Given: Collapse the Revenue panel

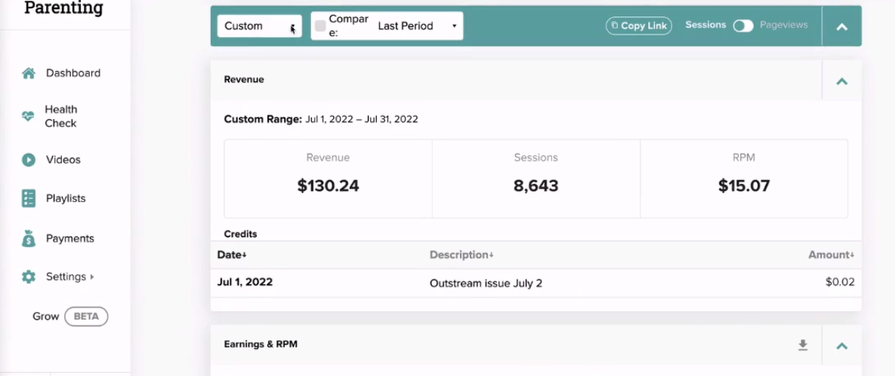Looking at the screenshot, I should pos(842,81).
